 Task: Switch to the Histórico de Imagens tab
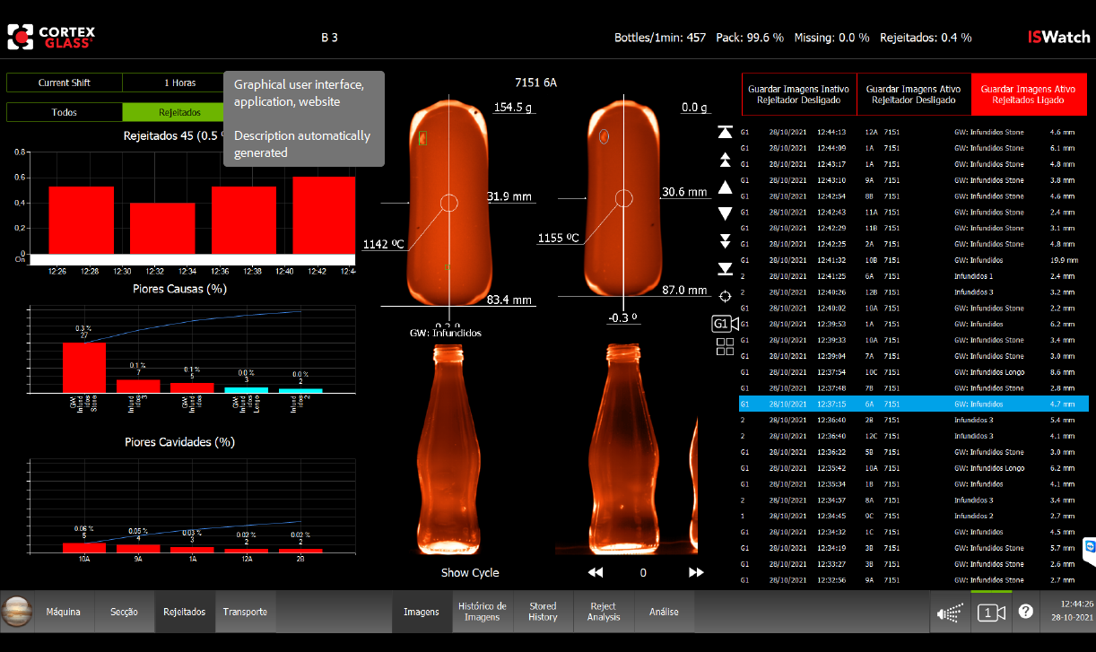pyautogui.click(x=482, y=612)
